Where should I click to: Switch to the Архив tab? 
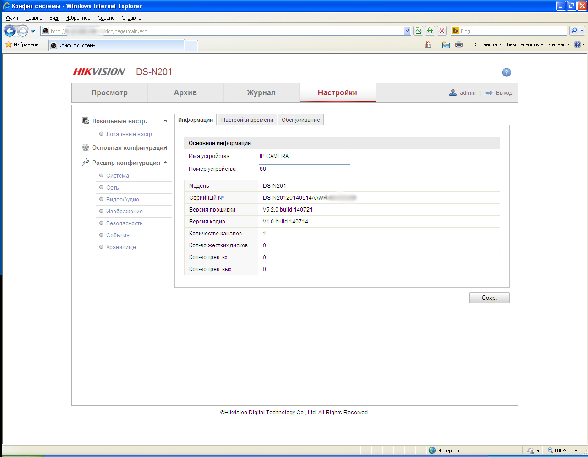pyautogui.click(x=185, y=92)
